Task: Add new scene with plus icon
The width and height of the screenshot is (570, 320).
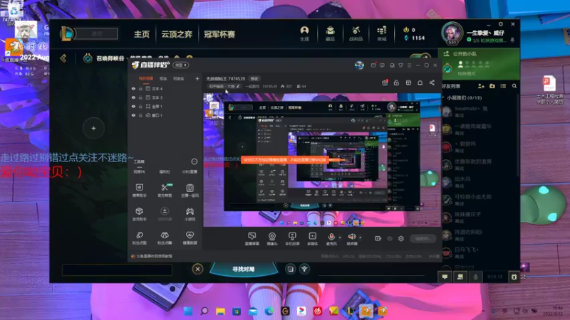Action: coord(197,78)
